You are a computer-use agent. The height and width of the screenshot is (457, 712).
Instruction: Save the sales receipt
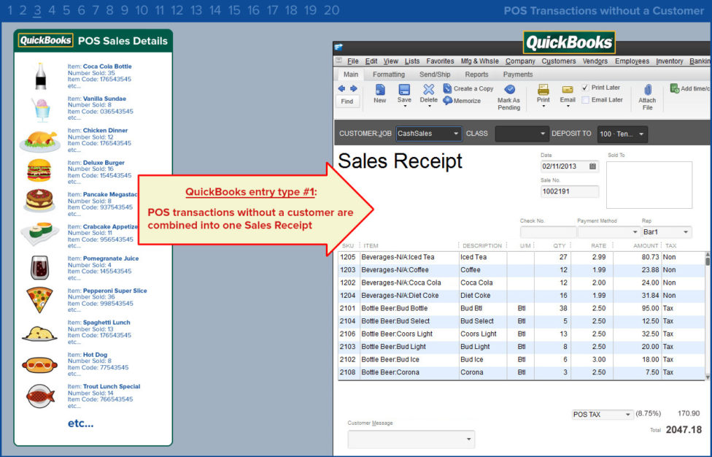pyautogui.click(x=404, y=93)
